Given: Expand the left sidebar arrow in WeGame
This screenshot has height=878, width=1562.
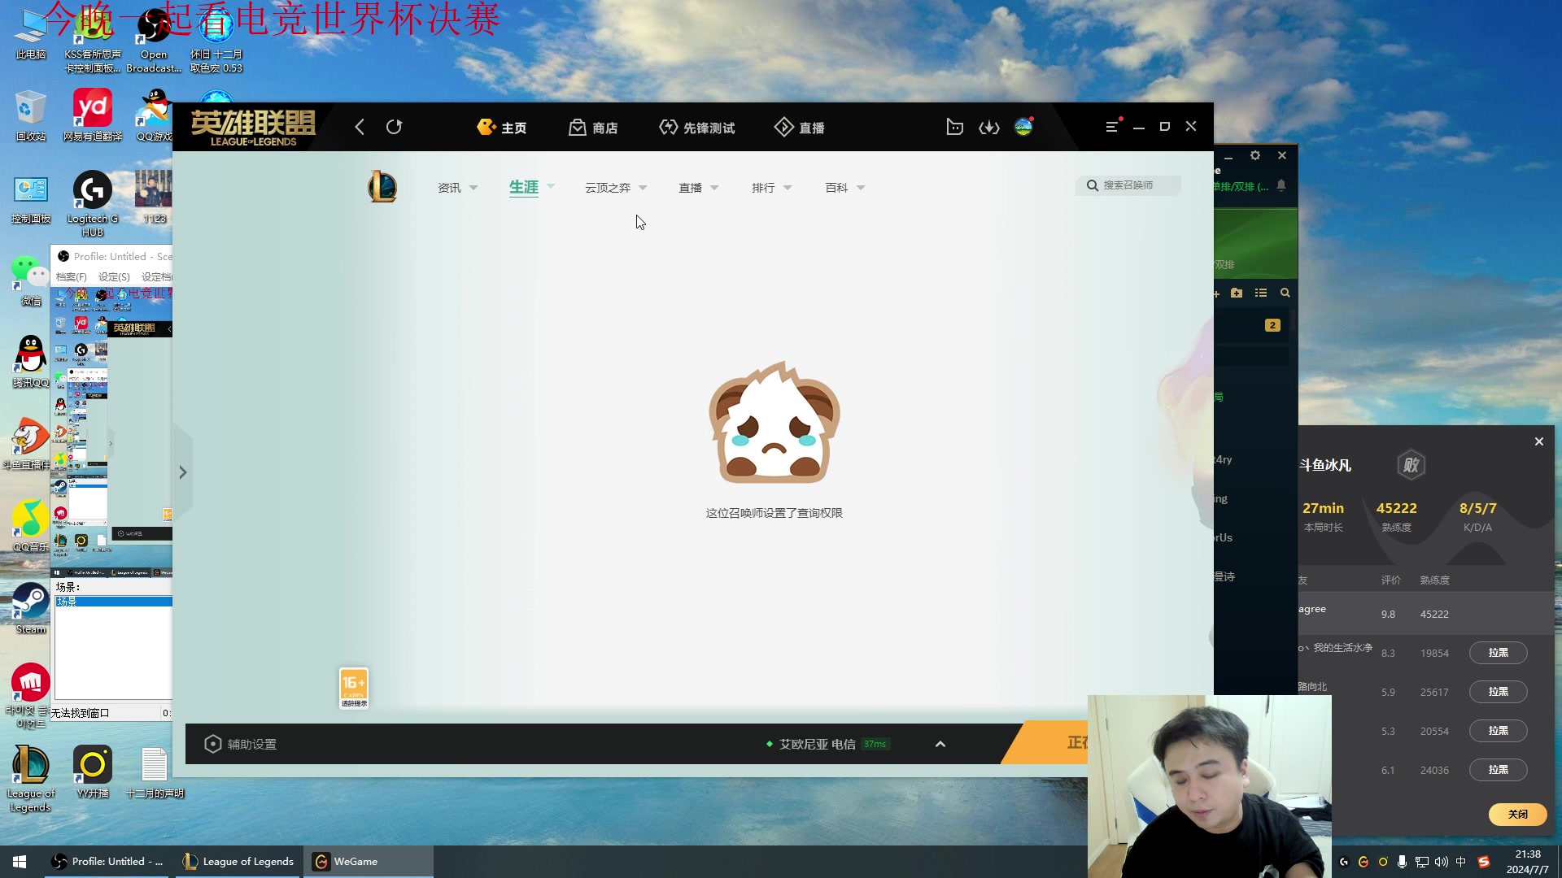Looking at the screenshot, I should tap(183, 472).
